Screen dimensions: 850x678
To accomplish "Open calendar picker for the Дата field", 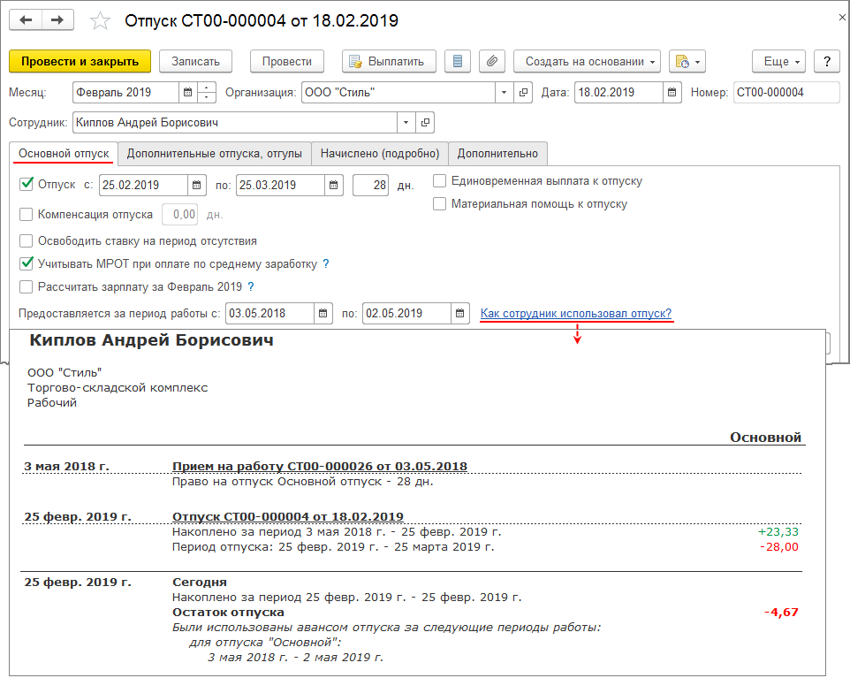I will coord(673,91).
